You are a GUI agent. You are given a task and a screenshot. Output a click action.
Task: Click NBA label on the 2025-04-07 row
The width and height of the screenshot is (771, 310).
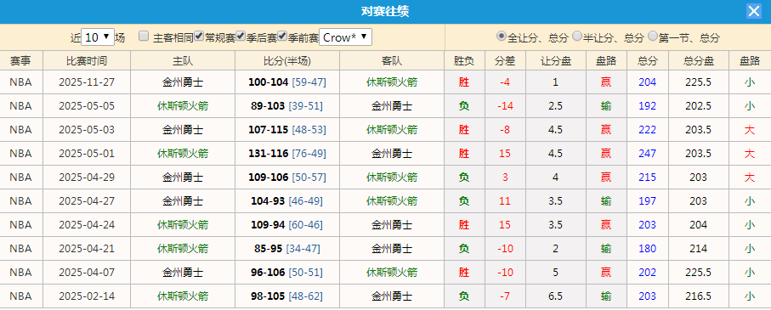20,272
